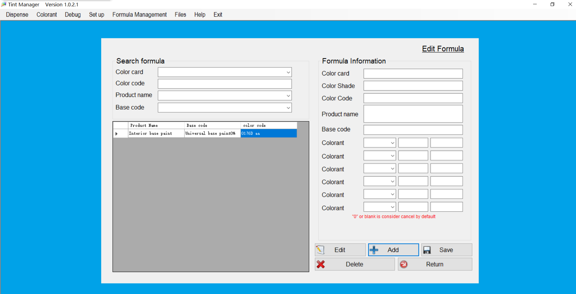Click the Edit button label
Viewport: 576px width, 294px height.
[x=340, y=250]
